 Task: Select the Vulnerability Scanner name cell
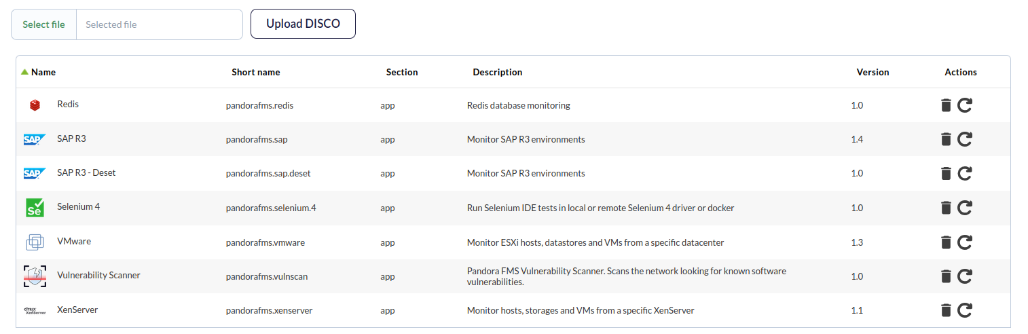98,275
